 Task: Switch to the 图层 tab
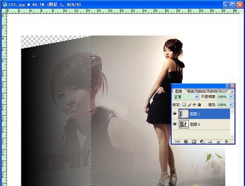coord(178,91)
